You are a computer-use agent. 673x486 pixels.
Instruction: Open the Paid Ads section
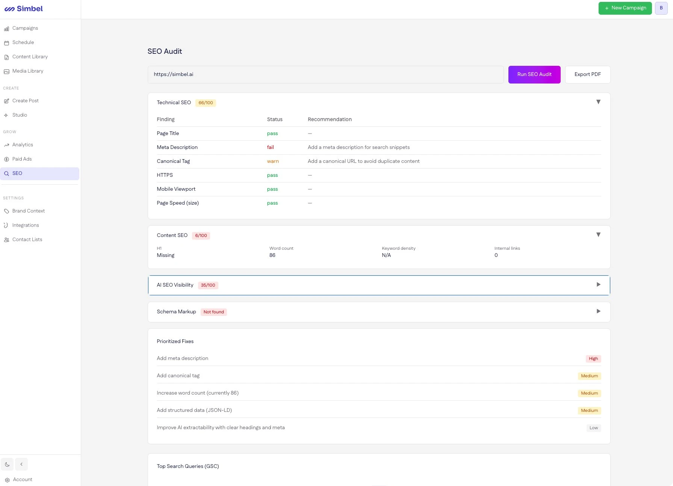coord(21,159)
